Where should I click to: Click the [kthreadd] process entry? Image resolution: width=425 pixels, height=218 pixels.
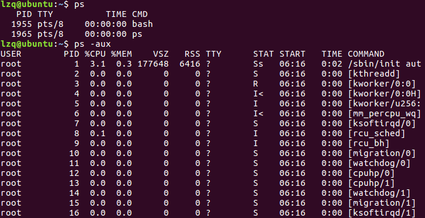coord(374,74)
